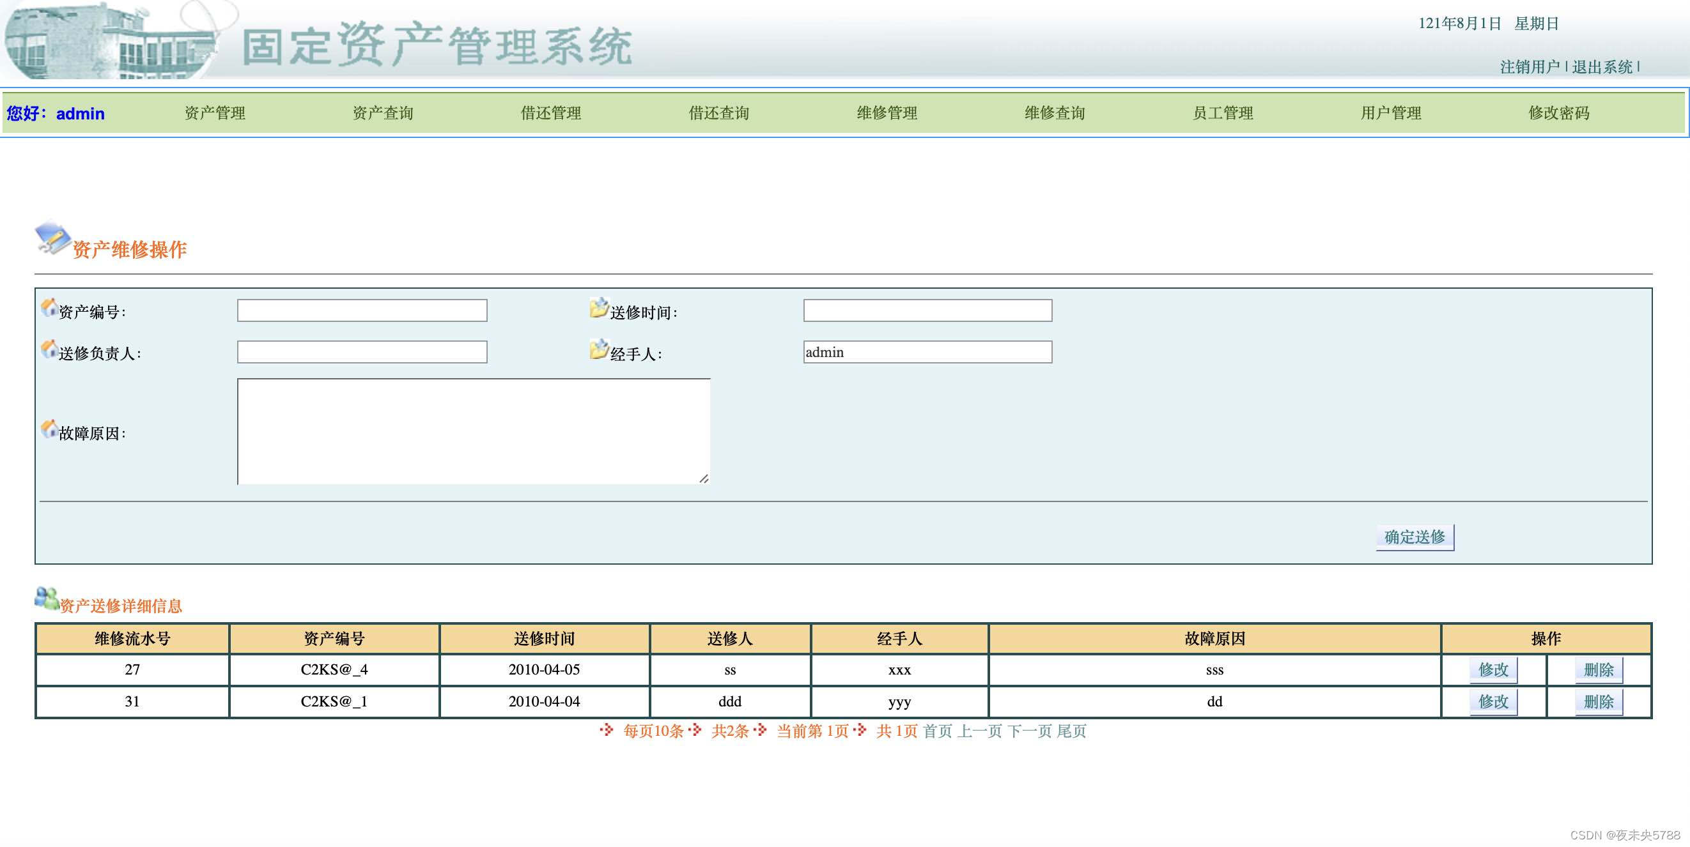1690x847 pixels.
Task: Open the 维修管理 menu item
Action: coord(887,113)
